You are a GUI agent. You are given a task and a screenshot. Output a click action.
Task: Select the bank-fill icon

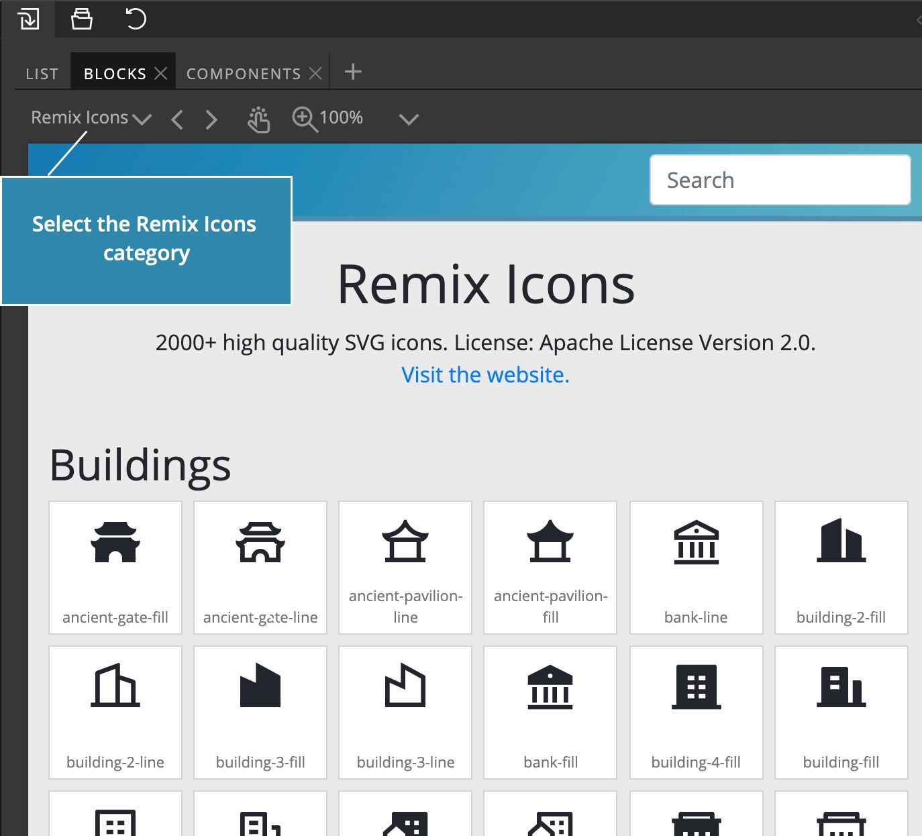(550, 713)
